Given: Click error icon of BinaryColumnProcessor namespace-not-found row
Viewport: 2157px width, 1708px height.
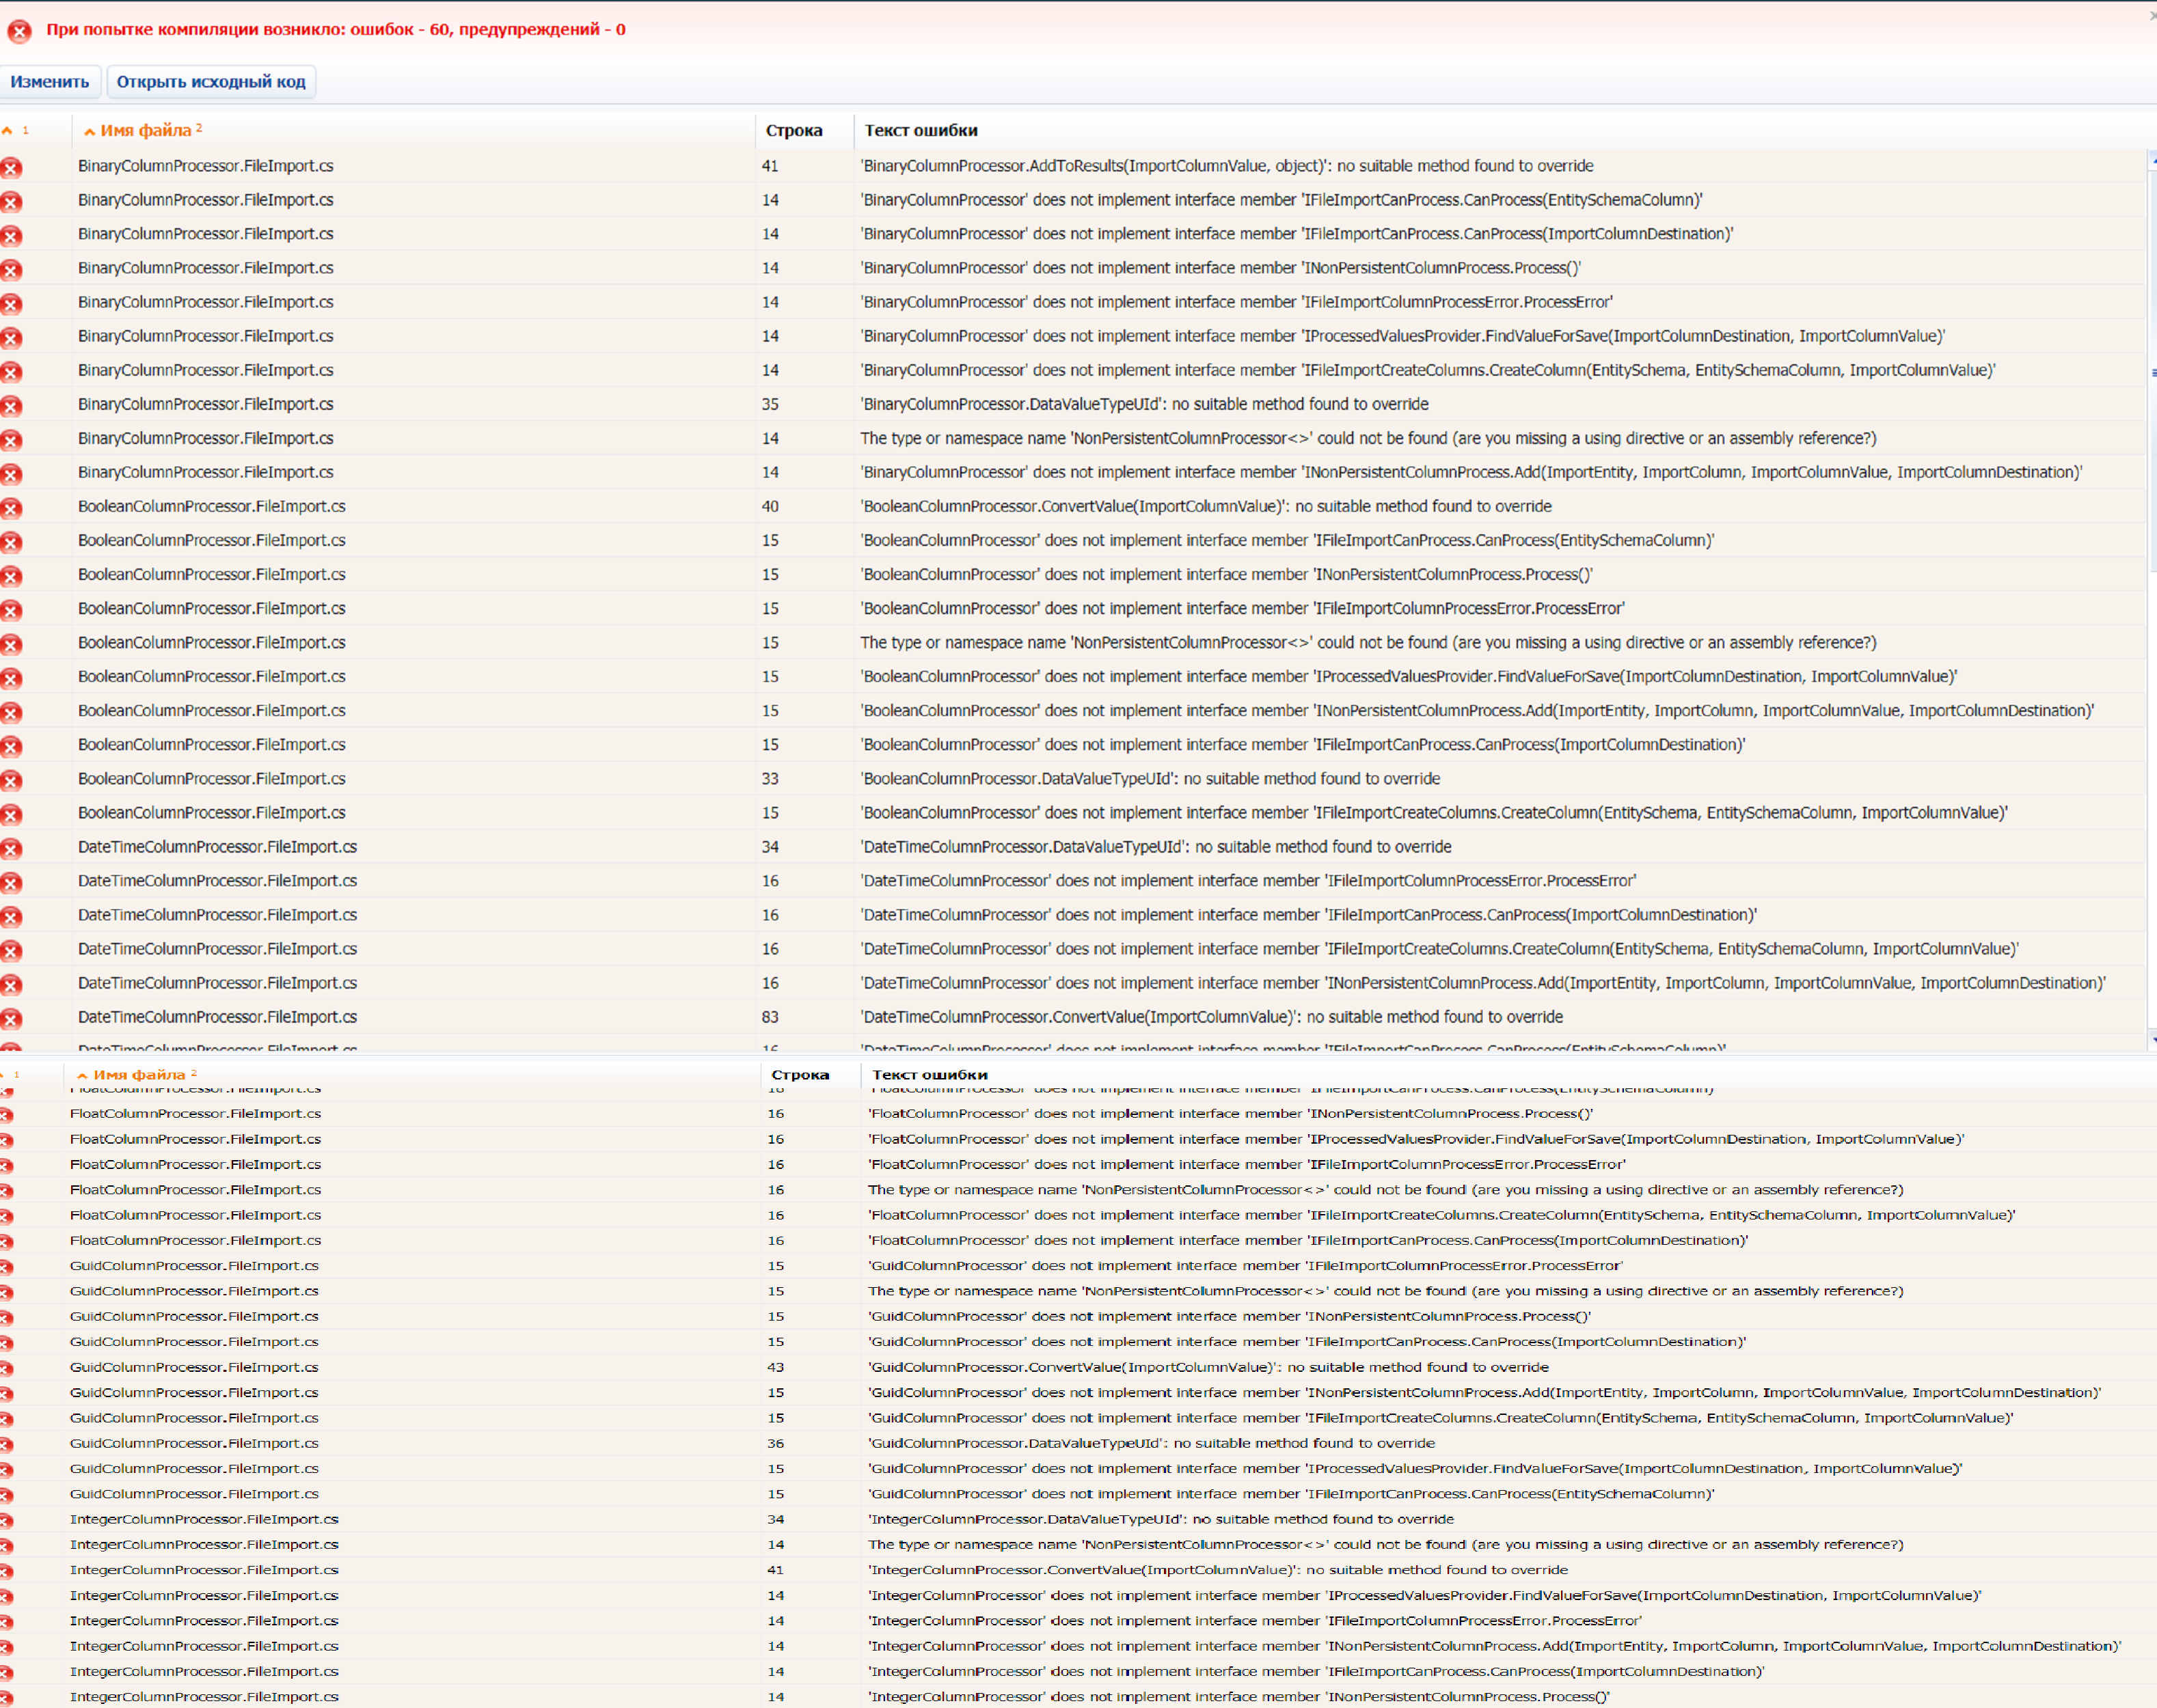Looking at the screenshot, I should coord(11,439).
